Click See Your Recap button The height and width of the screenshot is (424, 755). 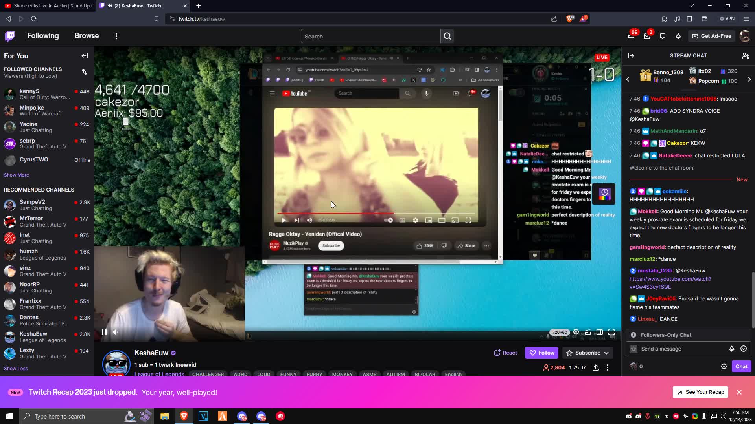(700, 392)
